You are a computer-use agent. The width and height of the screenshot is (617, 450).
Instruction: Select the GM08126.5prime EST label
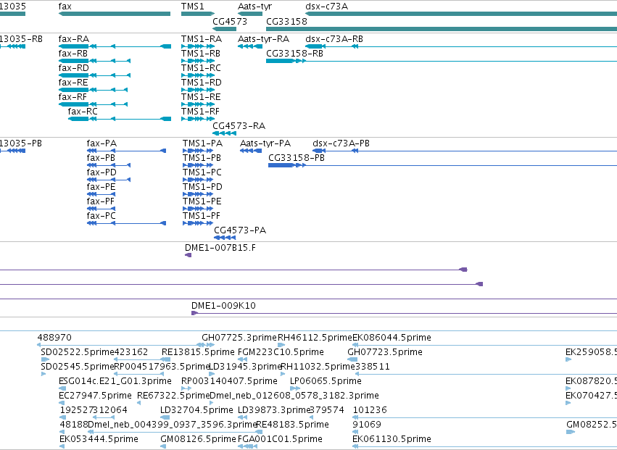(x=198, y=439)
